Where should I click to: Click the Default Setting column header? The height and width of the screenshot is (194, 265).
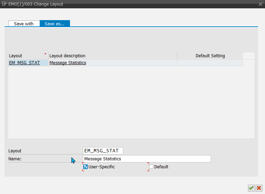click(210, 56)
